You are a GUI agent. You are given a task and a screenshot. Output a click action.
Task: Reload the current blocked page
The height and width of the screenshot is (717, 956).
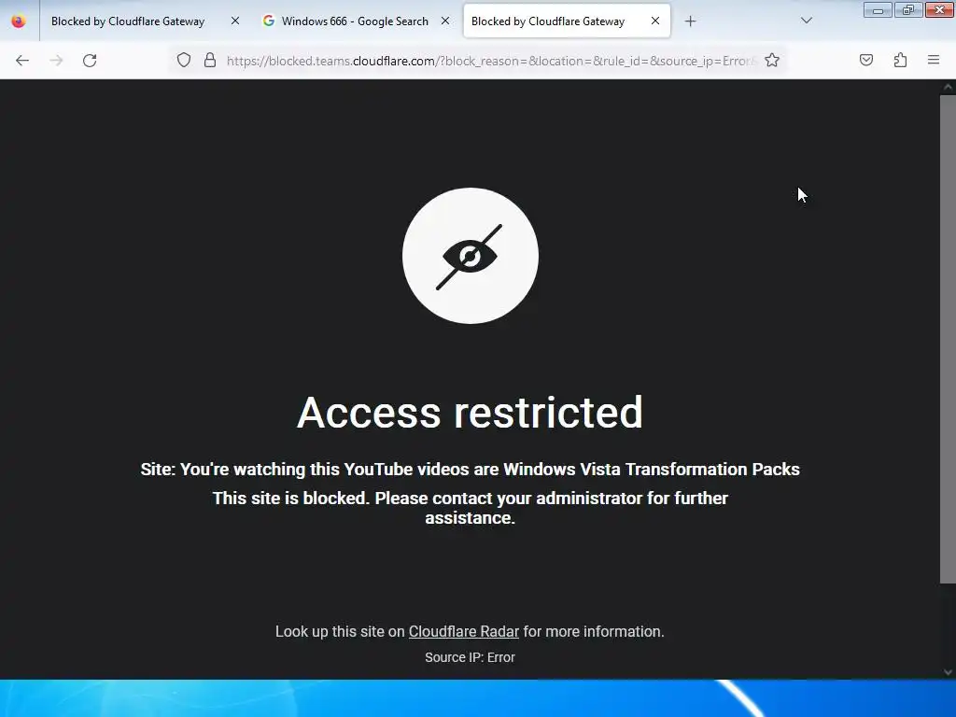(90, 61)
